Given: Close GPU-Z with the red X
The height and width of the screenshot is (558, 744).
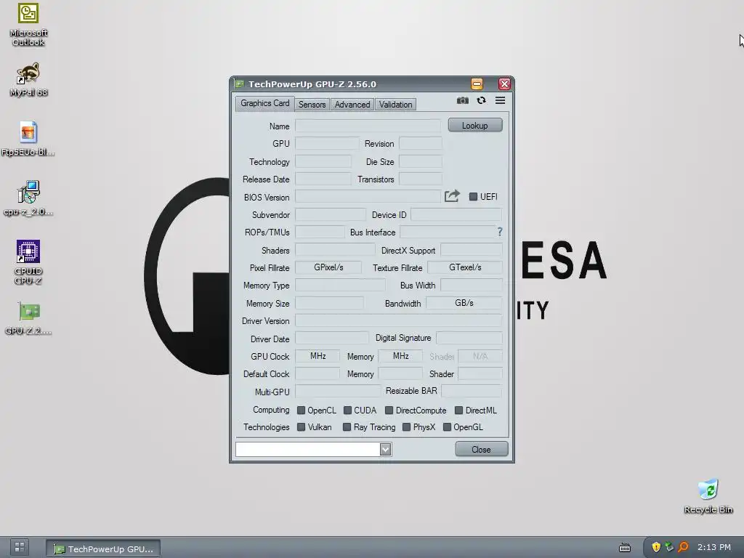Looking at the screenshot, I should (504, 84).
